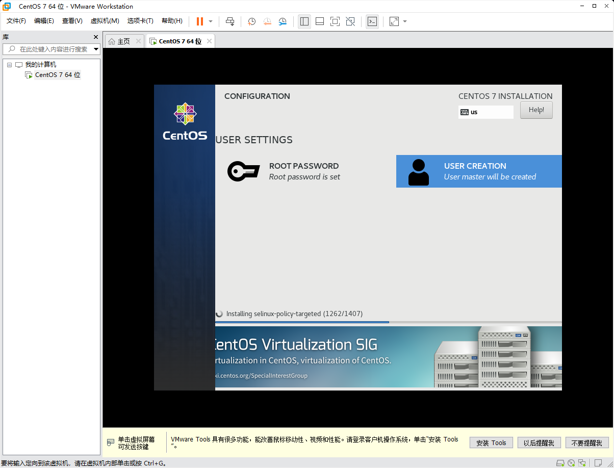Close the 主页 tab

click(138, 41)
